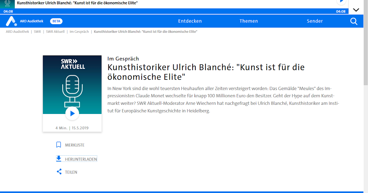Viewport: 368px width, 193px height.
Task: Open the Sender menu
Action: click(315, 21)
